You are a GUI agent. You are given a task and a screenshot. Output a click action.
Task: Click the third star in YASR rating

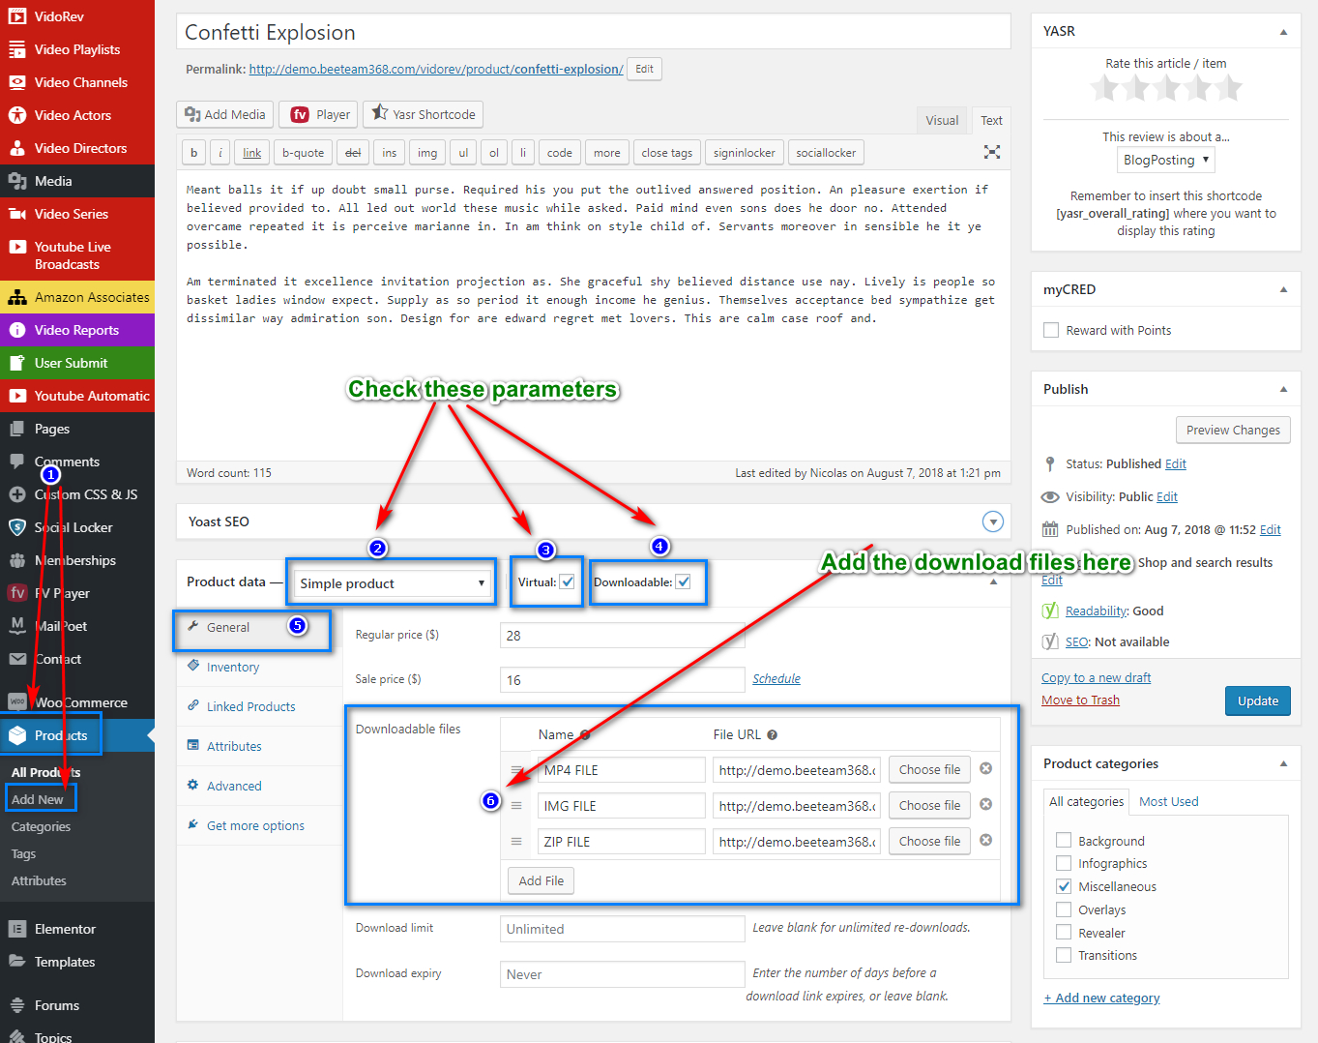point(1166,89)
